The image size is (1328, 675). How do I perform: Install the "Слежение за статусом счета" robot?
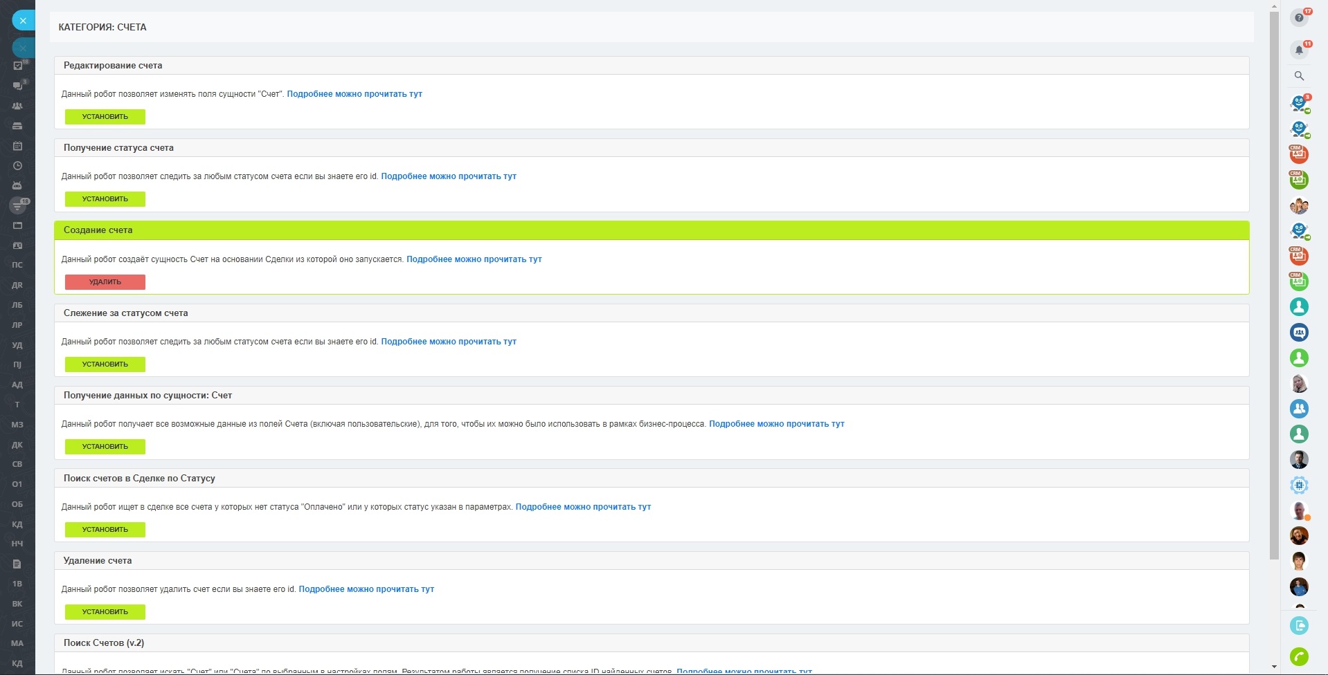[x=105, y=364]
